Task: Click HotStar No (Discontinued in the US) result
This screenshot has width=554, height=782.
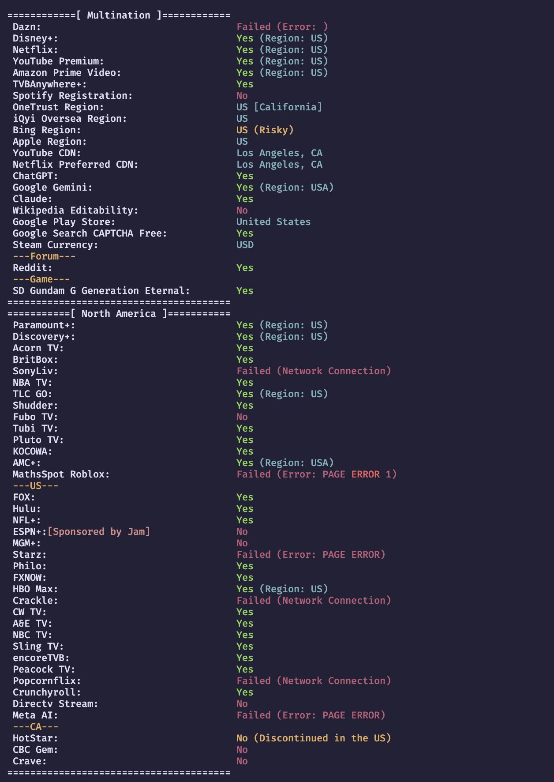Action: coord(314,738)
